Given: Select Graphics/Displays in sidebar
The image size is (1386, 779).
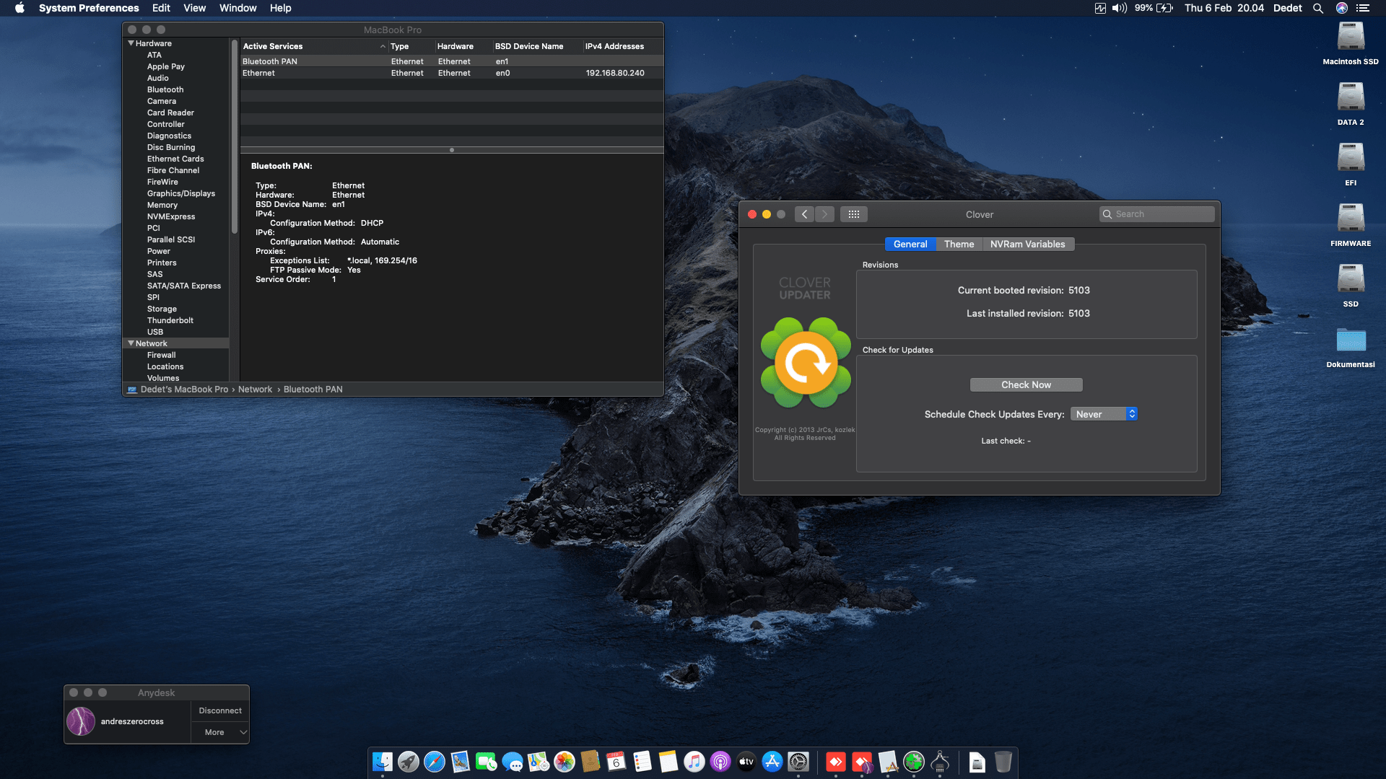Looking at the screenshot, I should 181,193.
